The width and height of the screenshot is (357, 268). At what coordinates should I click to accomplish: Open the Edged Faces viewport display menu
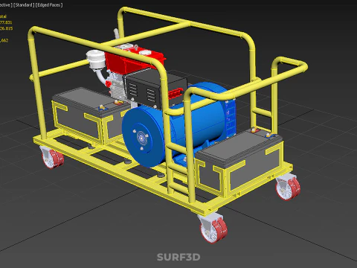coord(49,4)
